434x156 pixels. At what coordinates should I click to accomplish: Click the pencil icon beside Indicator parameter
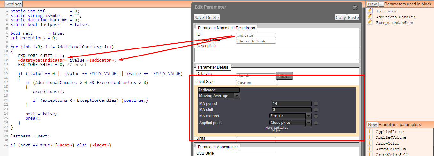[x=370, y=11]
